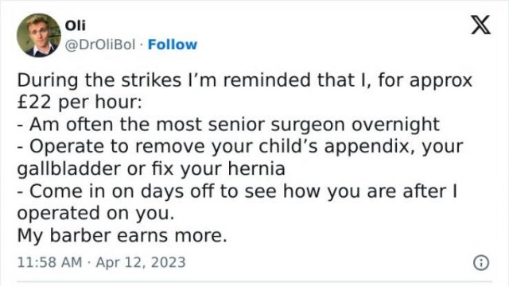Follow the @DrOliBol account
Screen dimensions: 509x286
(x=173, y=44)
